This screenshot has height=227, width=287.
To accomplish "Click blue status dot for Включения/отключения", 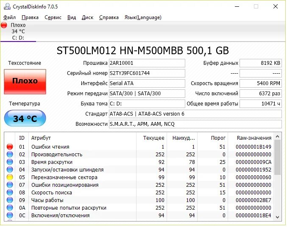I will click(10, 215).
